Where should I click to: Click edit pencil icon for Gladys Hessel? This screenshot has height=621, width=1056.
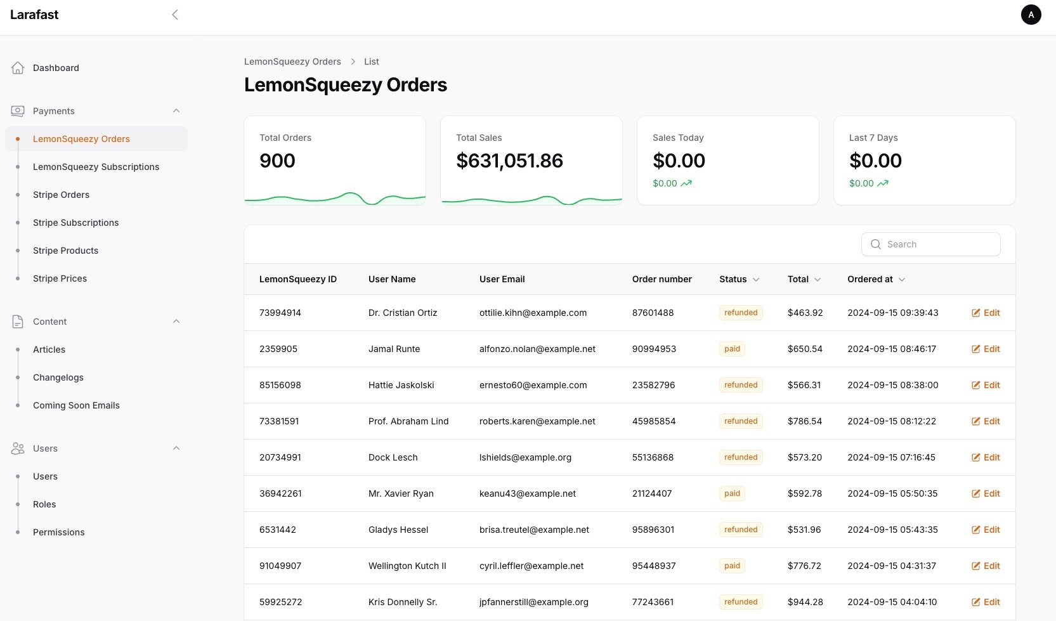click(976, 530)
